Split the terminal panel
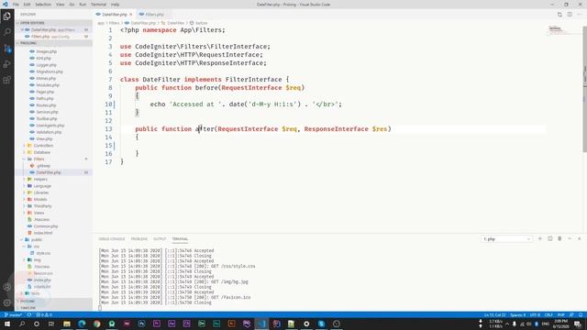Viewport: 587px width, 330px height. pos(550,238)
